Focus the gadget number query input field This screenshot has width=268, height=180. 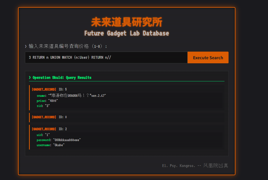pos(106,57)
